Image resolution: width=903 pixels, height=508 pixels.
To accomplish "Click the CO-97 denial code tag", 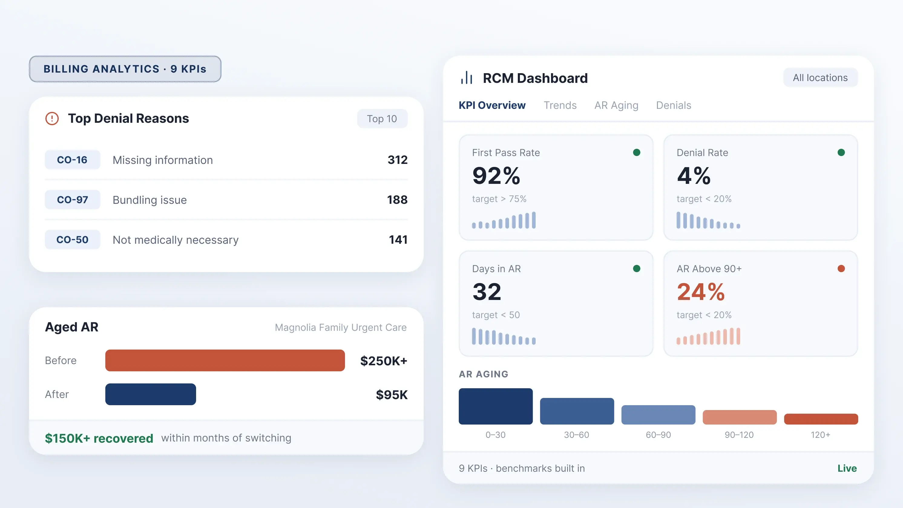I will pyautogui.click(x=72, y=200).
